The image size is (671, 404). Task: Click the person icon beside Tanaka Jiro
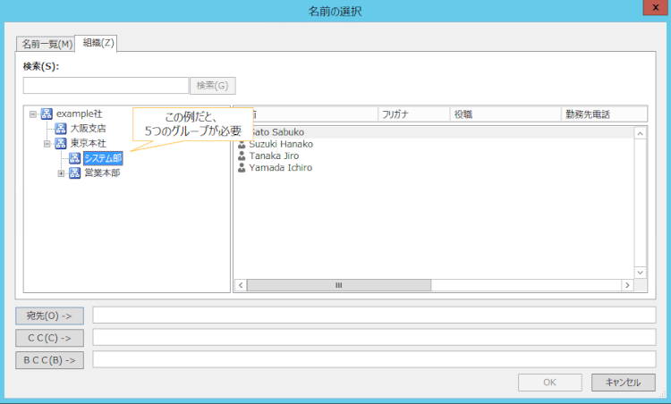pos(242,156)
